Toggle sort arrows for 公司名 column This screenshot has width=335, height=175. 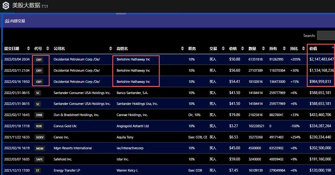pos(111,48)
